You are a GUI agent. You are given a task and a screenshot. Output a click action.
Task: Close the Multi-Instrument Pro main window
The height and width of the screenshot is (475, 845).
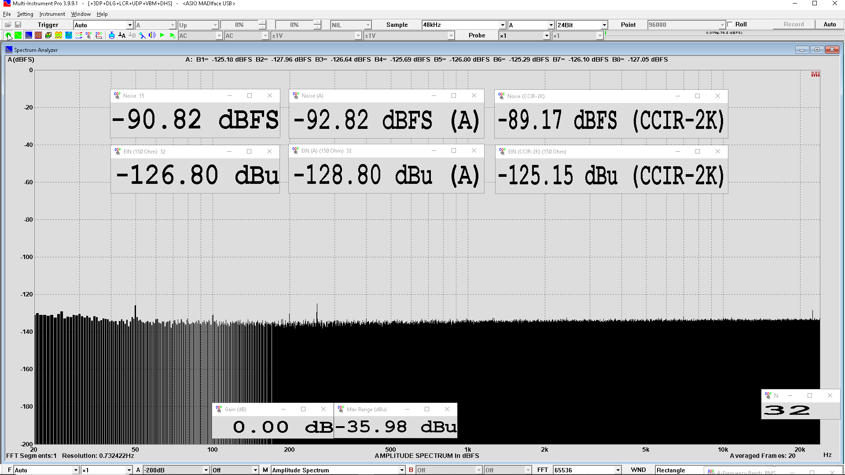coord(834,4)
